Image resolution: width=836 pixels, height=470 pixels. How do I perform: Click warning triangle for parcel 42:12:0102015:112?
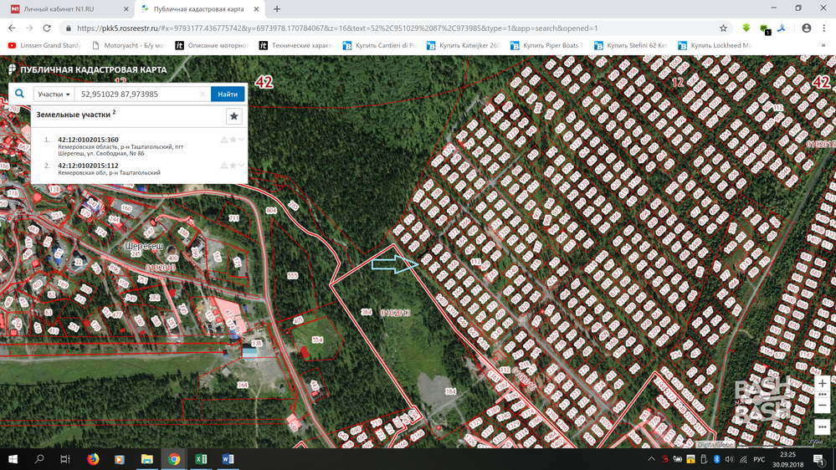(x=224, y=166)
